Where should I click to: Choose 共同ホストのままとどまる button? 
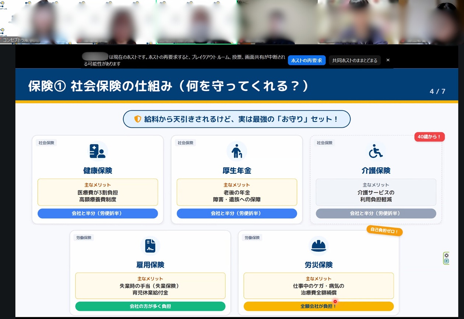[x=355, y=60]
